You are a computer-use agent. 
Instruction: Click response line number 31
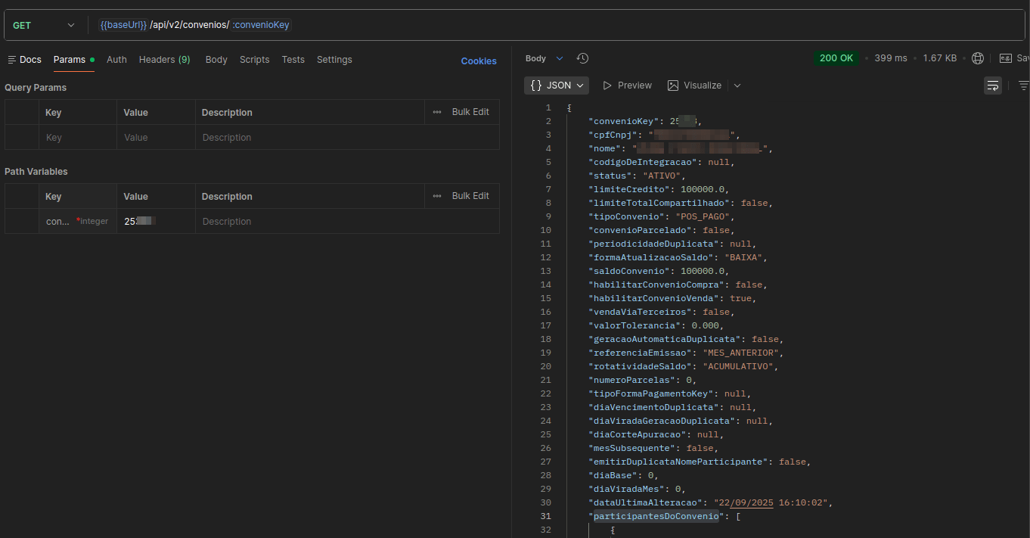pyautogui.click(x=545, y=516)
